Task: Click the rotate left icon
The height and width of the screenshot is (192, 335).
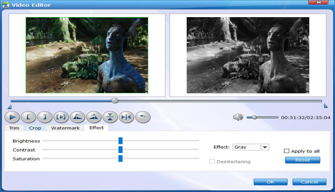Action: tap(77, 117)
